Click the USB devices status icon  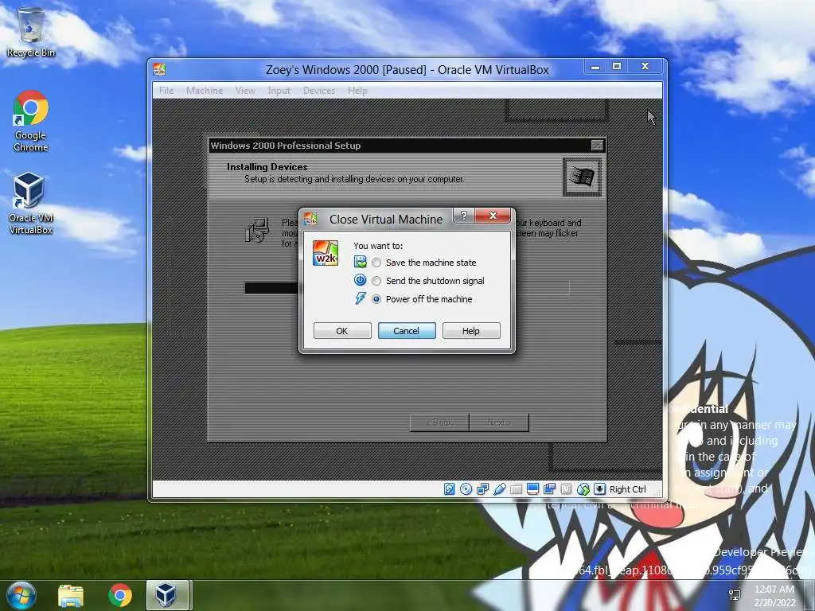(x=500, y=489)
